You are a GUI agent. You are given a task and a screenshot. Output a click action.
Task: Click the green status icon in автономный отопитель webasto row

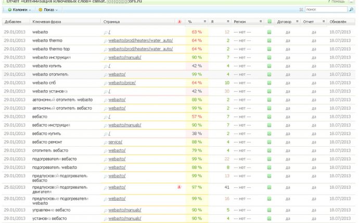[270, 100]
